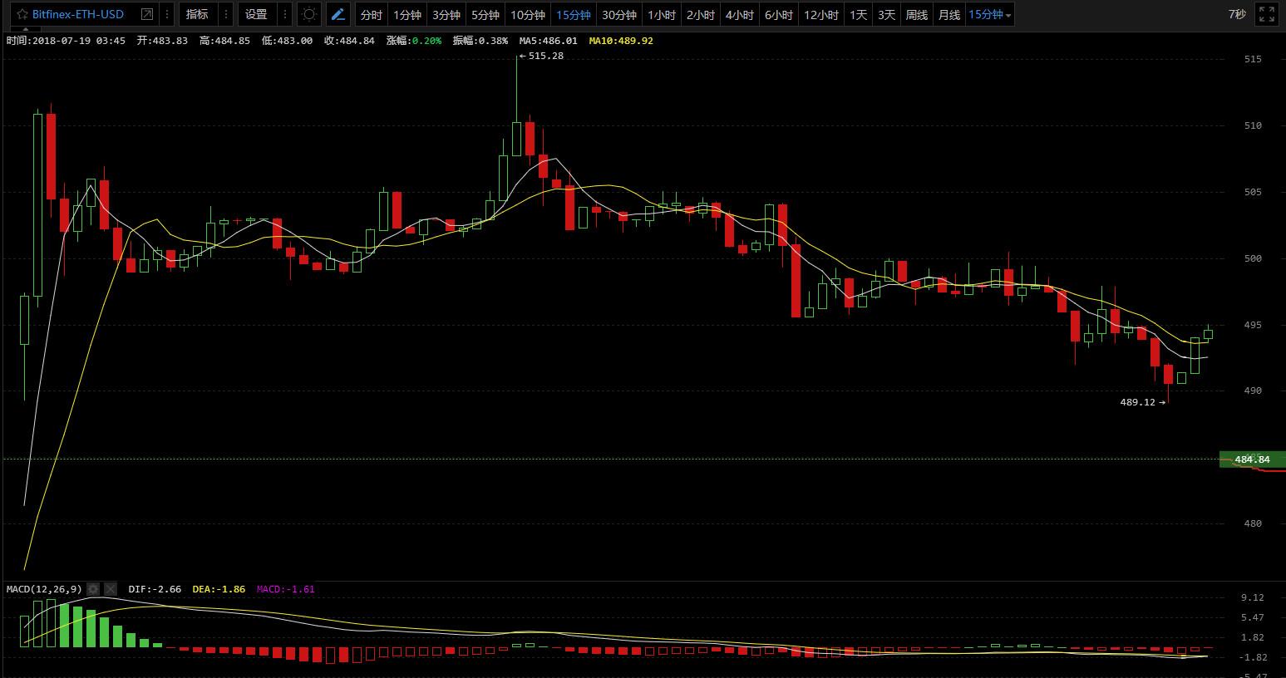Toggle light/dark theme sun icon
The height and width of the screenshot is (678, 1286).
point(309,14)
